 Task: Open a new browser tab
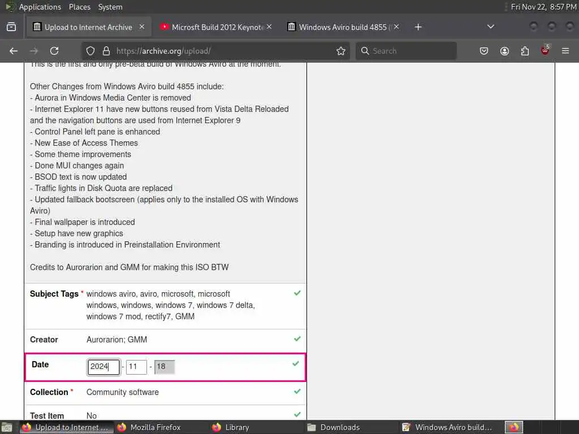418,27
